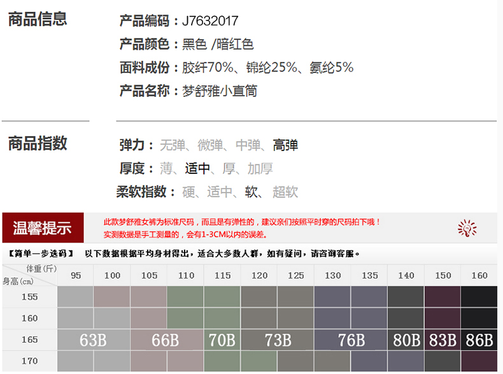Click 微弹 in the 弹力 row
Image resolution: width=503 pixels, height=374 pixels.
coord(210,145)
